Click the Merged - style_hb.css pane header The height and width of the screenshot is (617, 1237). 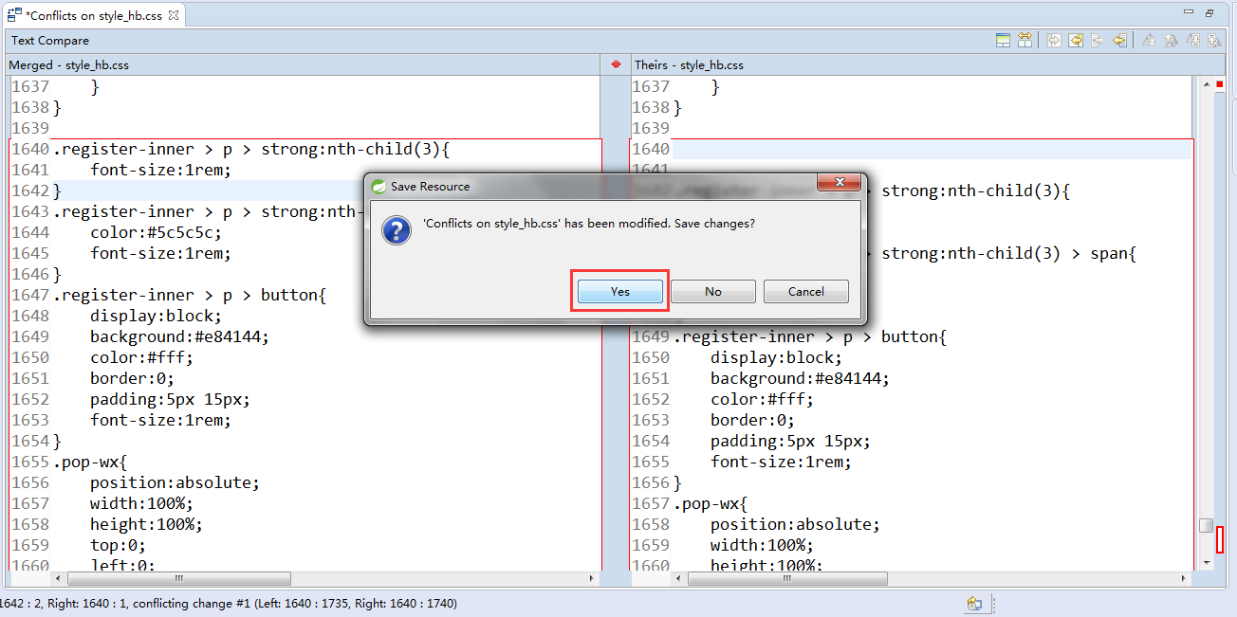click(68, 64)
